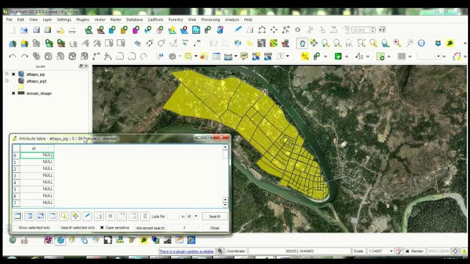This screenshot has width=470, height=264.
Task: Open the Raster menu
Action: (116, 19)
